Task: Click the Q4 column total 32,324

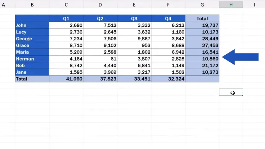Action: pyautogui.click(x=168, y=79)
